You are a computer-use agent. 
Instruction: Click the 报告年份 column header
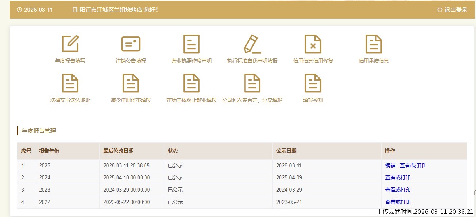[x=49, y=151]
